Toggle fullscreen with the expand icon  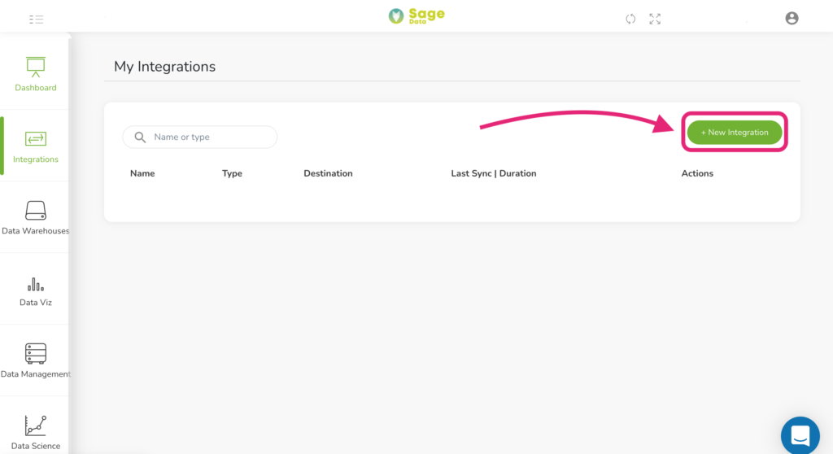(x=655, y=20)
